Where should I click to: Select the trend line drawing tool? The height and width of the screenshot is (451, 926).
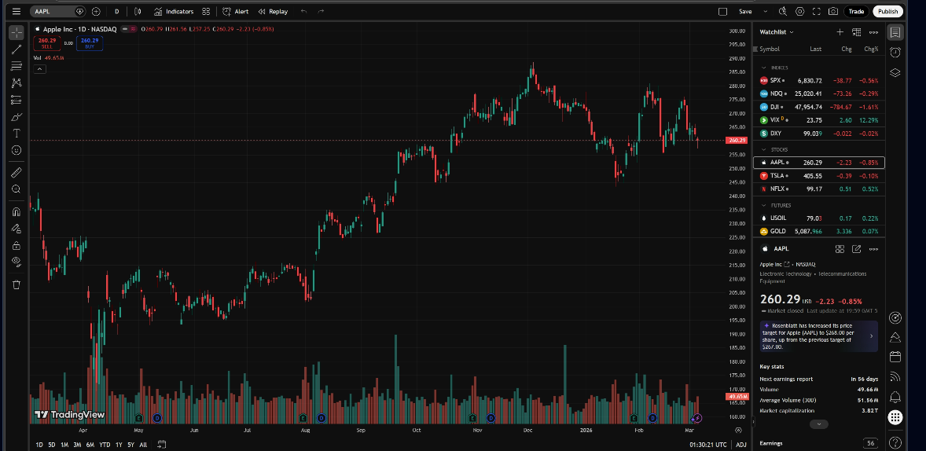coord(16,49)
